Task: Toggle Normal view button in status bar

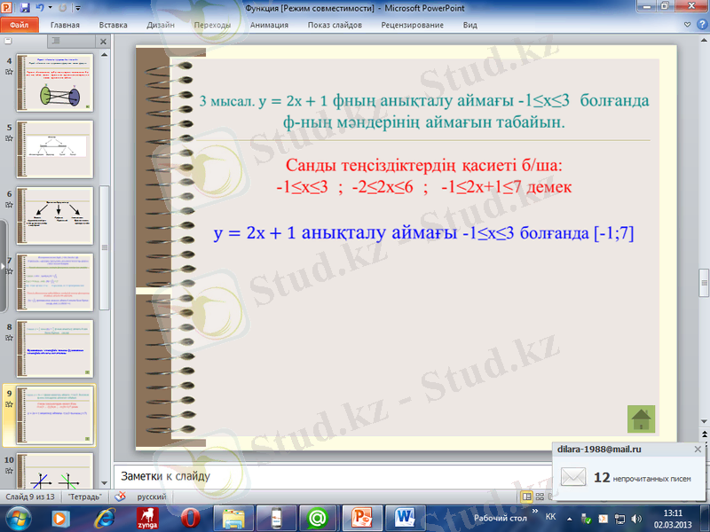Action: [527, 497]
